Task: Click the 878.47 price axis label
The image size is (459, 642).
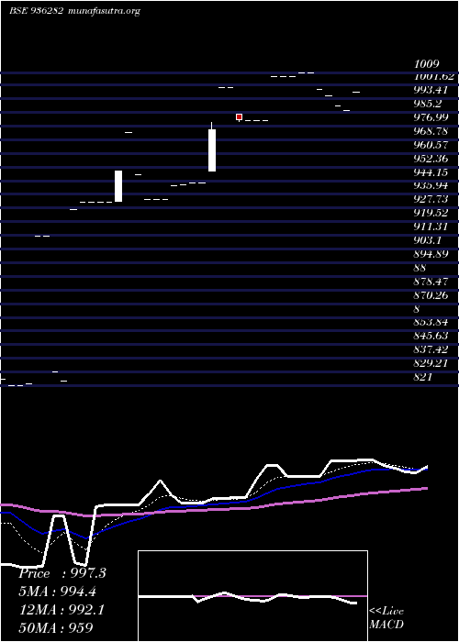Action: [431, 282]
